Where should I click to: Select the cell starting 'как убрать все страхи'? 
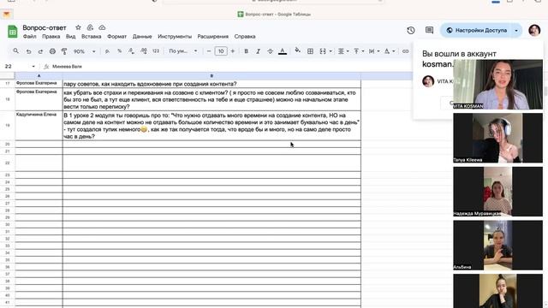tap(211, 99)
